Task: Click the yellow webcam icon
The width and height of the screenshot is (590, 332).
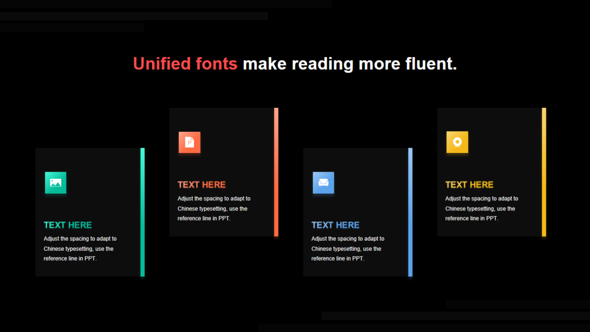Action: [457, 142]
